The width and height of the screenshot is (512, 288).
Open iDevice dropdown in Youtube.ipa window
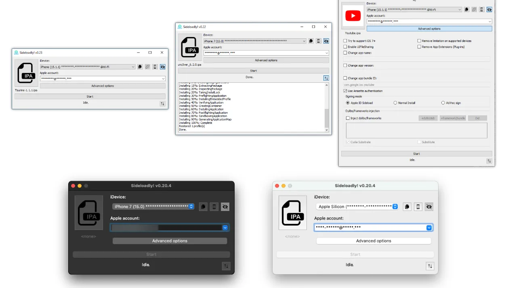(414, 10)
